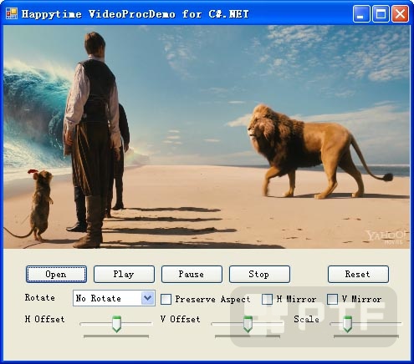Screen dimensions: 414x364
Task: Minimize the VideoProcDemo window
Action: (361, 13)
